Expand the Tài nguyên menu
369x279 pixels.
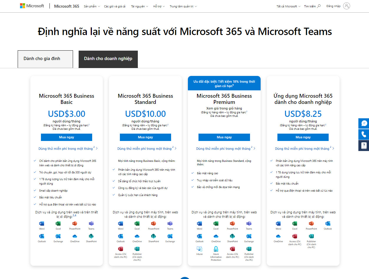pyautogui.click(x=140, y=6)
